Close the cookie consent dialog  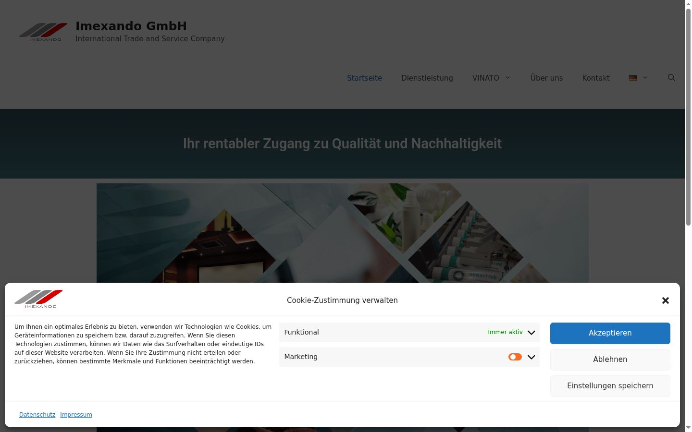665,300
